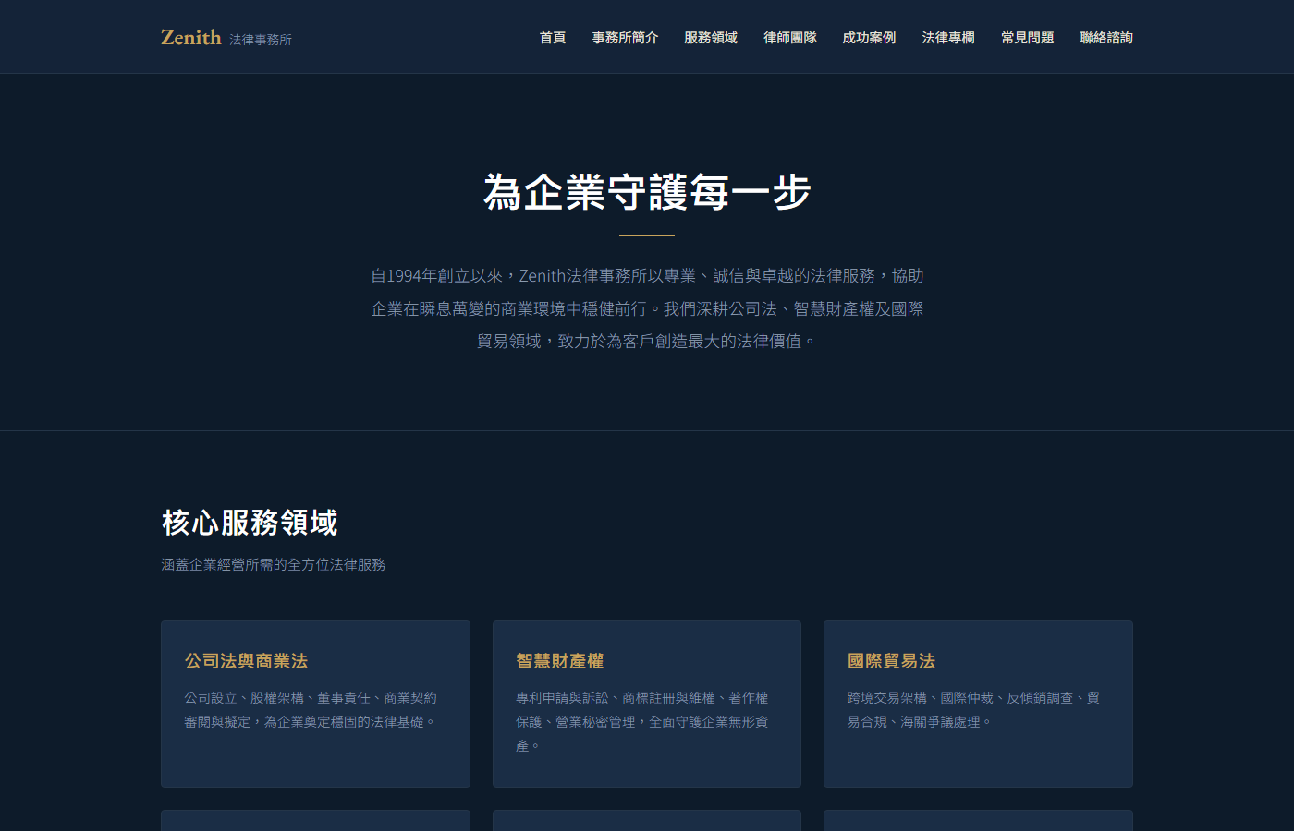Open the 智慧財產權 service card
1294x831 pixels.
647,704
